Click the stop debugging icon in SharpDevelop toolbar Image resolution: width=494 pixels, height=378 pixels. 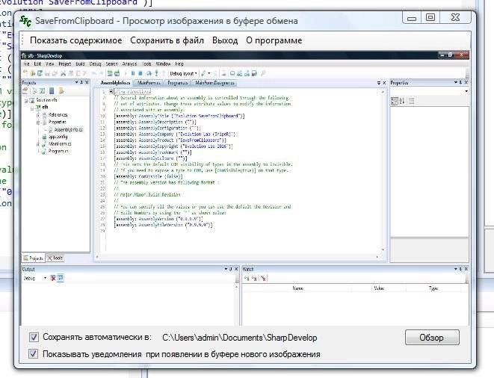click(x=141, y=73)
